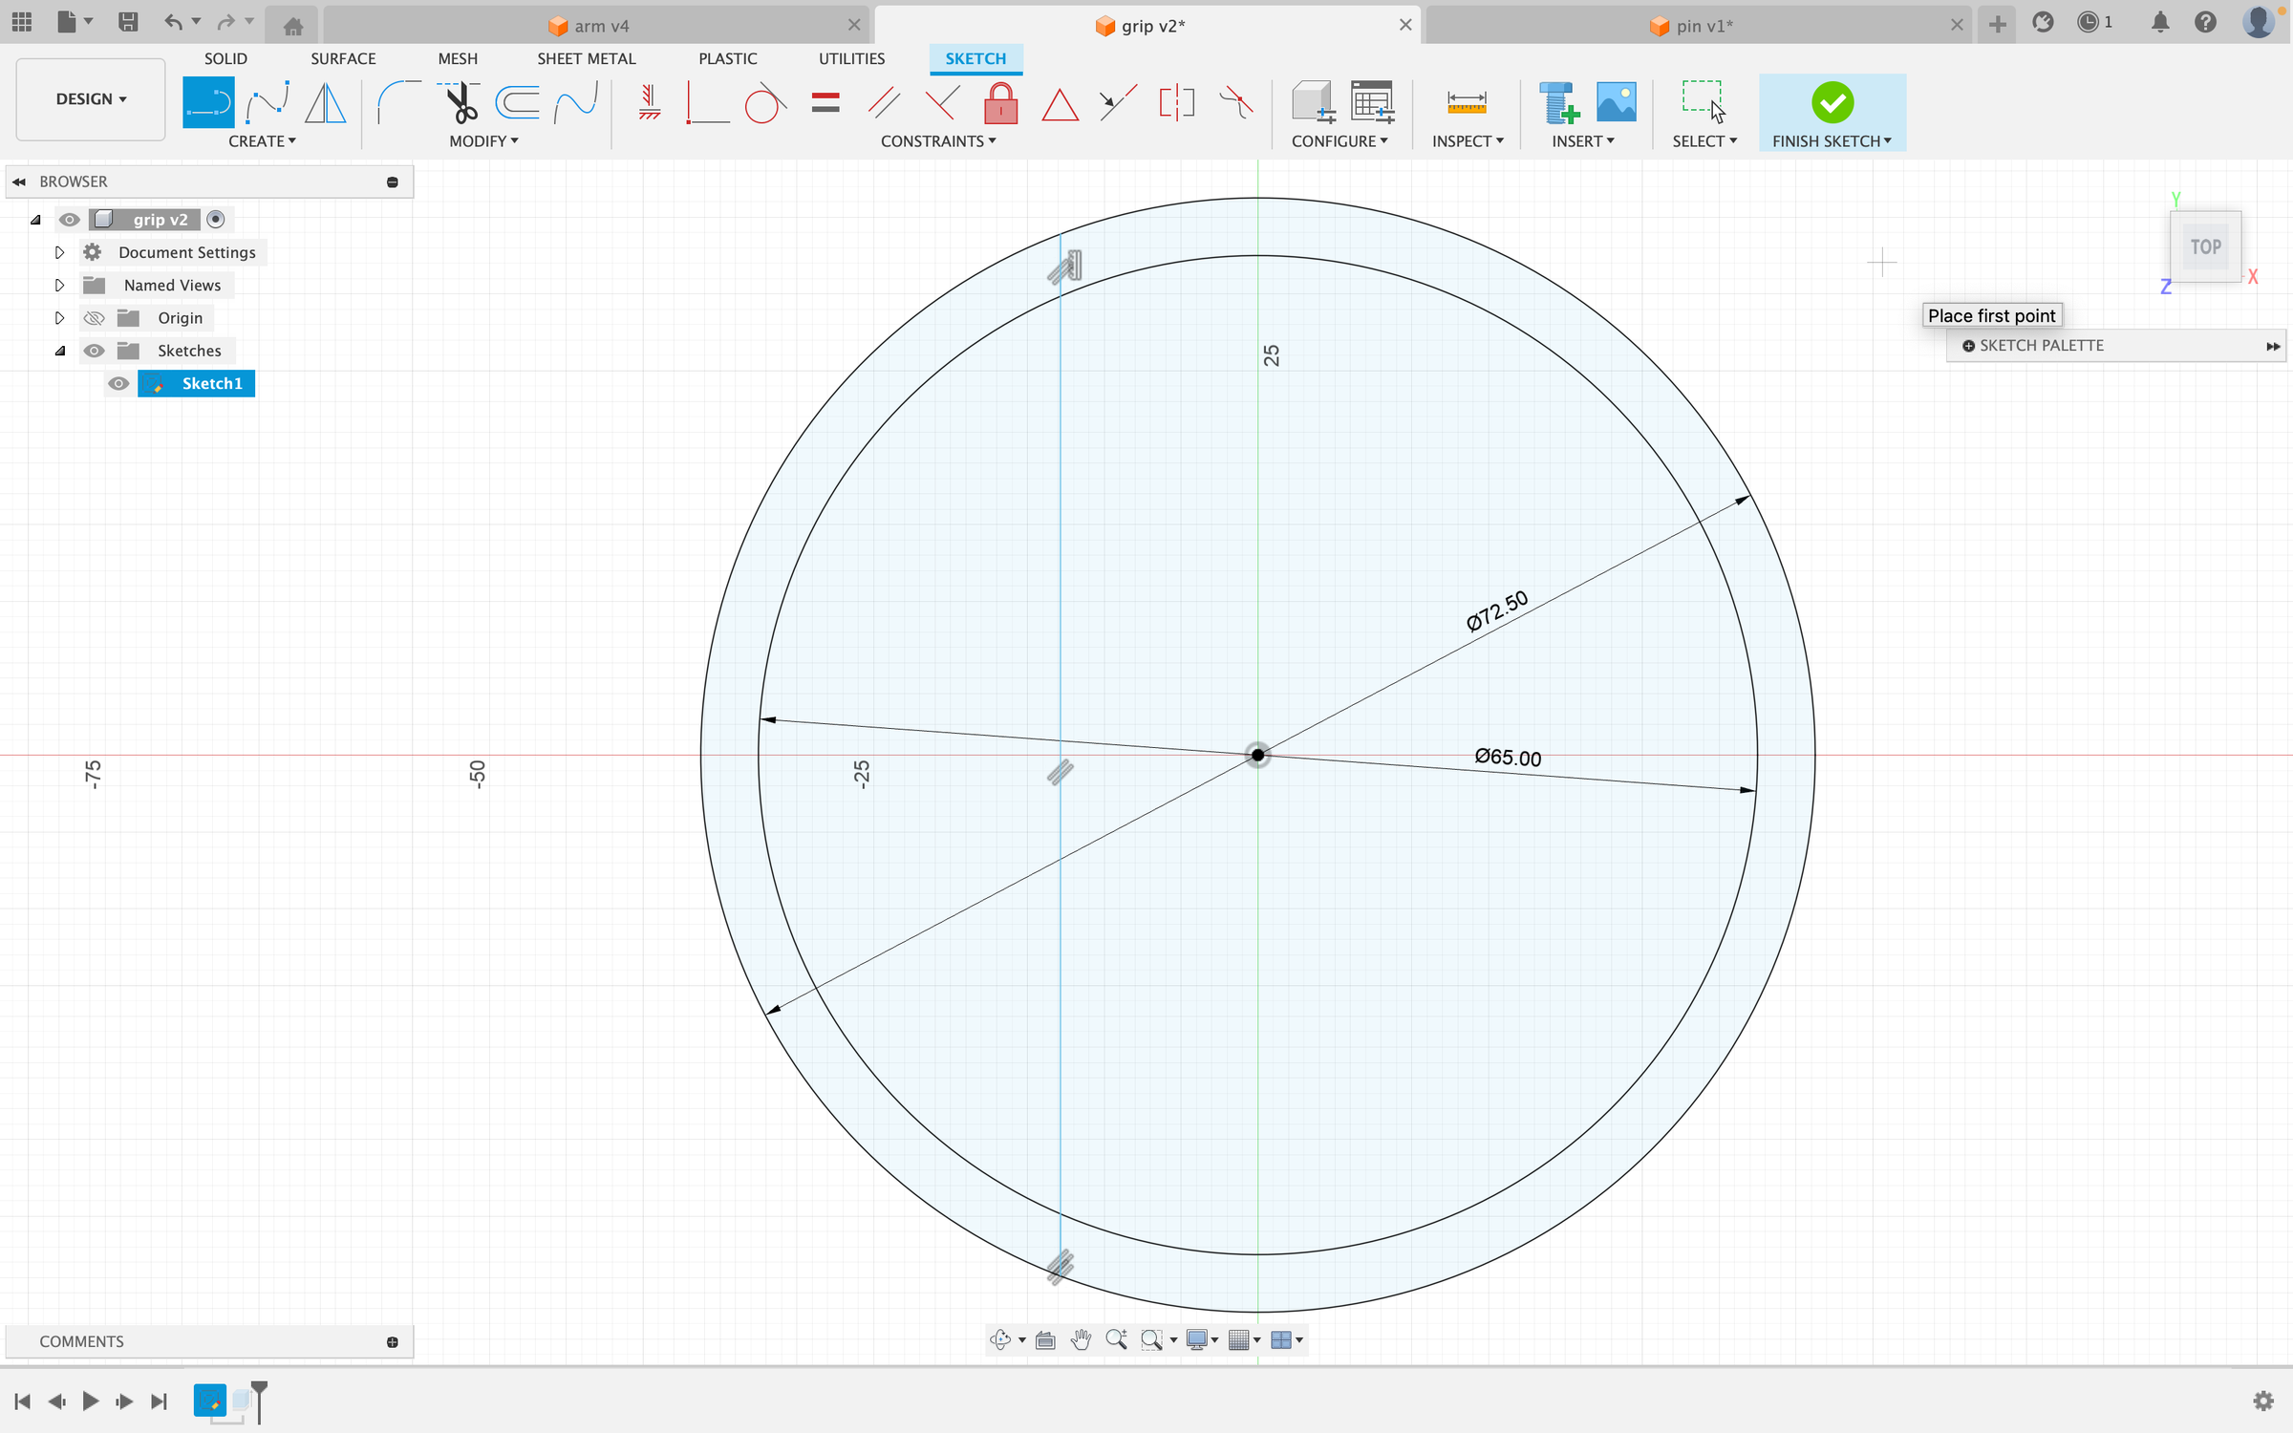Apply the Midpoint triangle constraint
2293x1433 pixels.
coord(1060,103)
